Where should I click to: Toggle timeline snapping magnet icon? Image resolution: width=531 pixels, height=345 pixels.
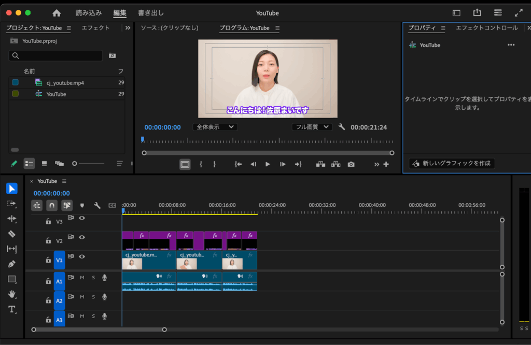pyautogui.click(x=52, y=205)
